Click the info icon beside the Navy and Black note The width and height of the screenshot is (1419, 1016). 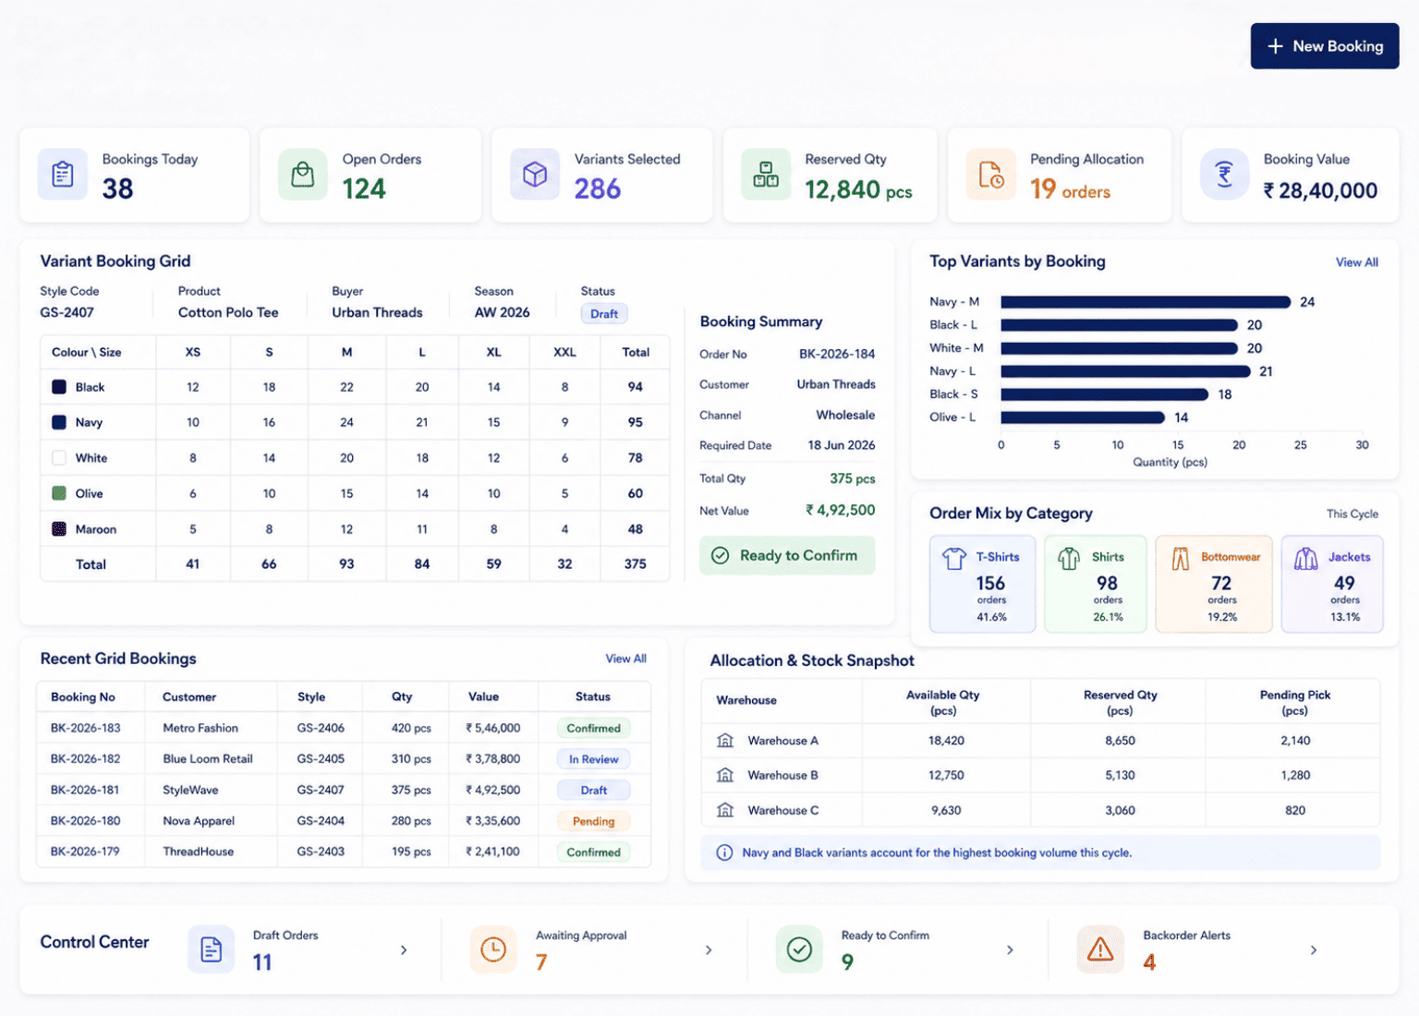(724, 853)
